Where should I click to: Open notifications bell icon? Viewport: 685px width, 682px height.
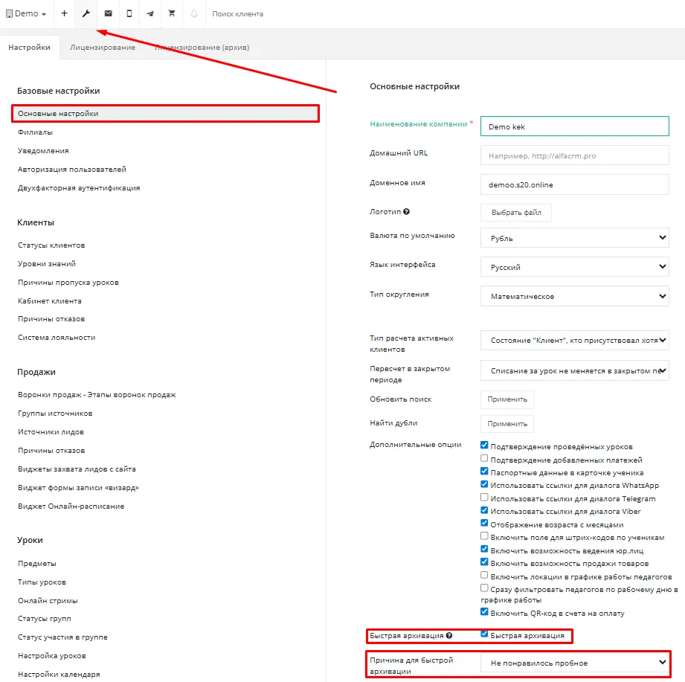tap(194, 13)
